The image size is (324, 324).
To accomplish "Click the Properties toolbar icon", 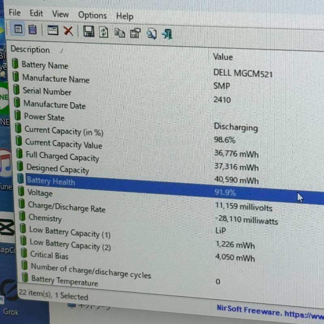I will coord(135,33).
